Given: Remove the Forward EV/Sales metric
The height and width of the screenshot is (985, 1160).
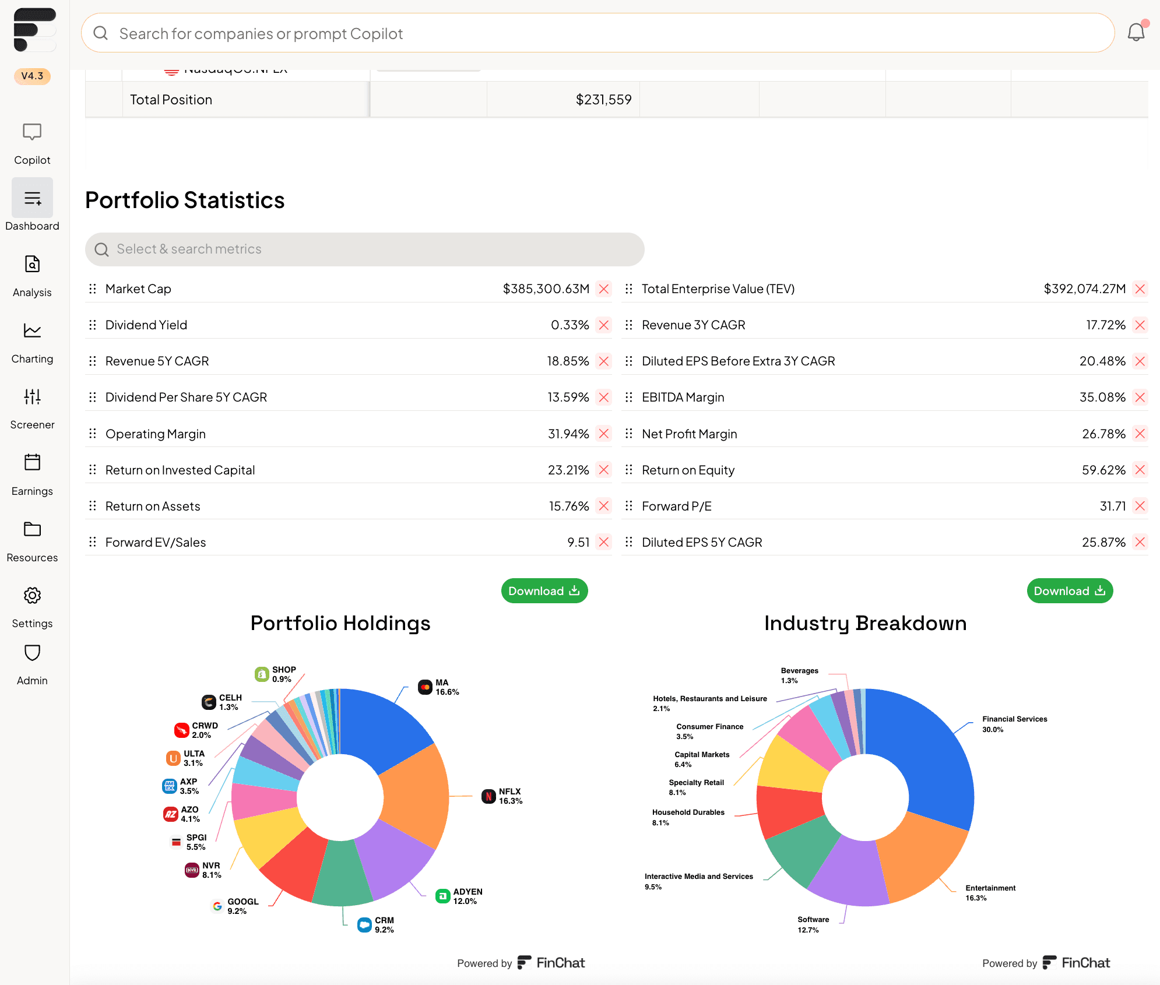Looking at the screenshot, I should 604,542.
